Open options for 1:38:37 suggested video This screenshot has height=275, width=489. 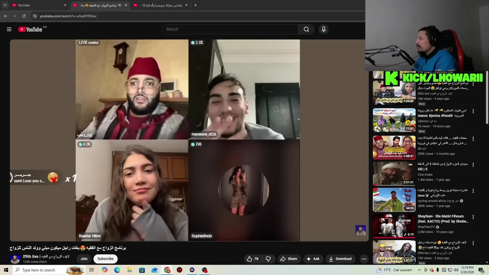473,139
